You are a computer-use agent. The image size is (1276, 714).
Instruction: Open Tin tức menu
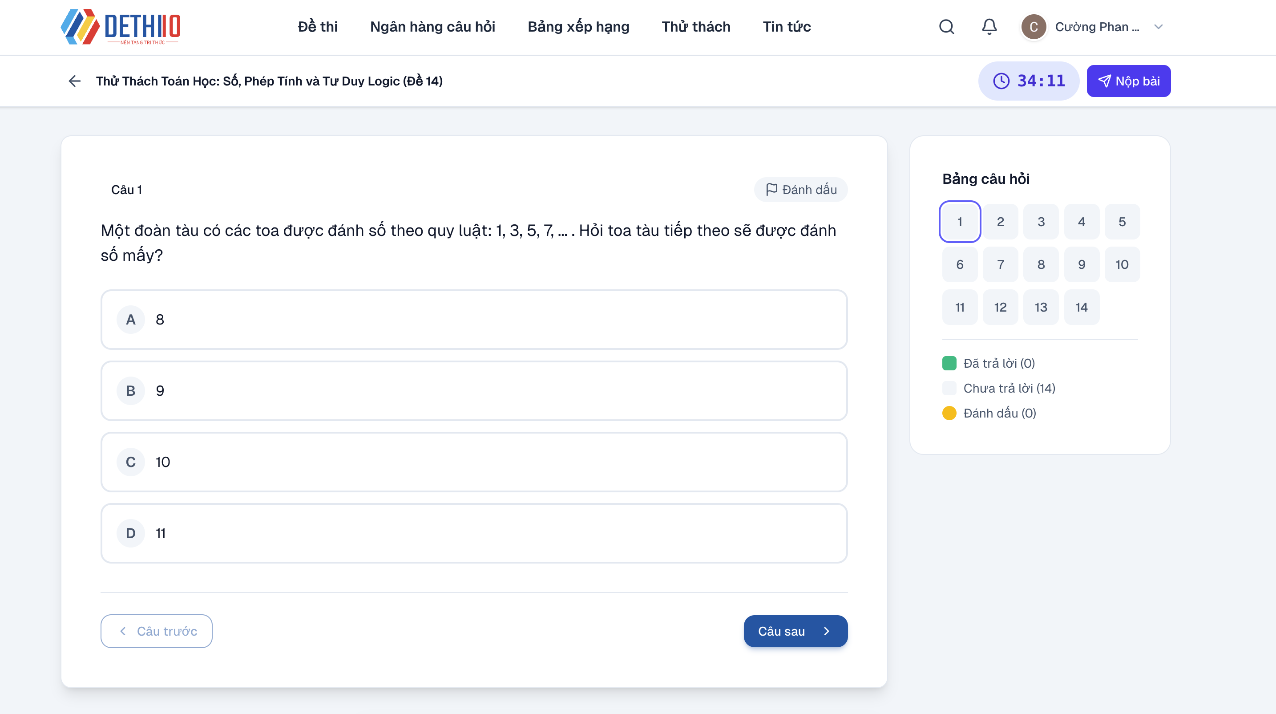(787, 27)
